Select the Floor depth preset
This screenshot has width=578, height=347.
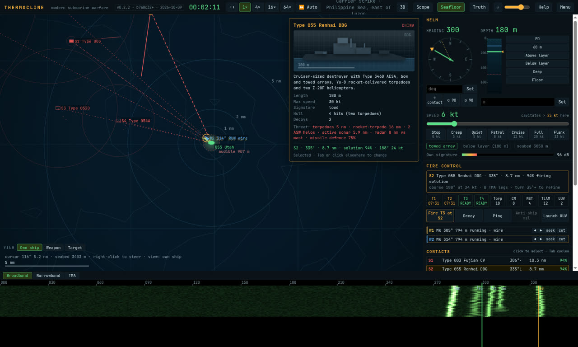(537, 80)
